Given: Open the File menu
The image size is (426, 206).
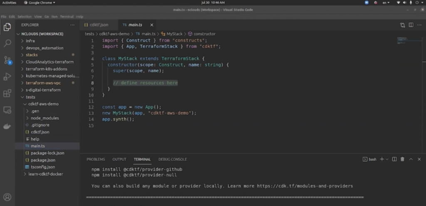Looking at the screenshot, I should click(3, 17).
